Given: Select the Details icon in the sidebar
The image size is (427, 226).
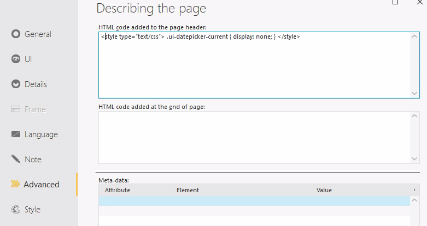Looking at the screenshot, I should [16, 84].
